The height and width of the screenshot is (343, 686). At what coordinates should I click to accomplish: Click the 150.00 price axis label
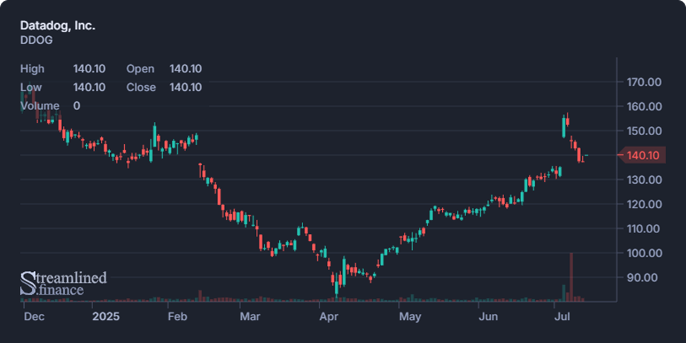point(644,130)
